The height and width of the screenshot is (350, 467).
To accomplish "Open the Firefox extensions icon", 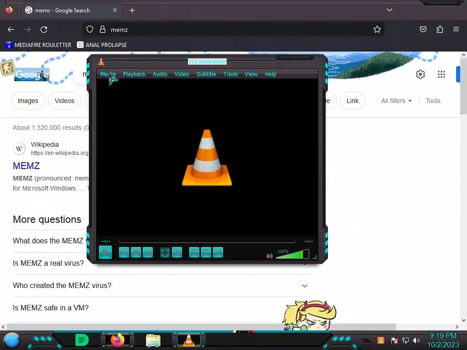I will click(x=440, y=30).
